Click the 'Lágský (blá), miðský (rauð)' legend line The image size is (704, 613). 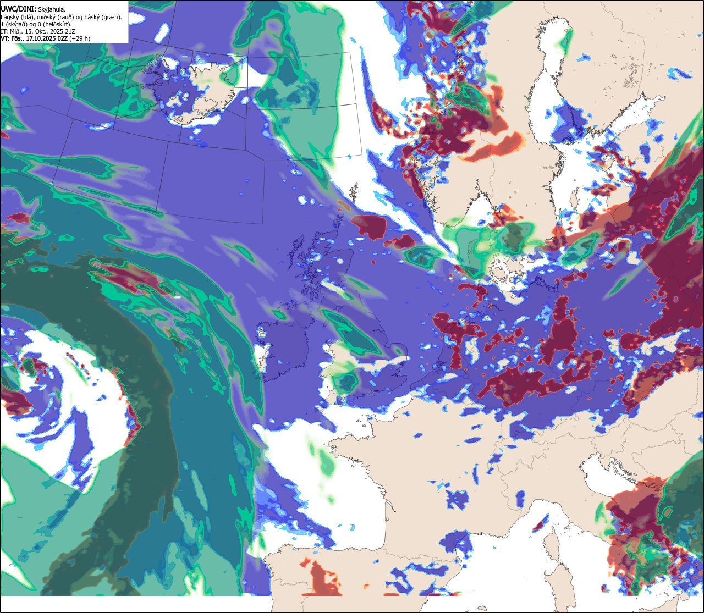click(62, 17)
